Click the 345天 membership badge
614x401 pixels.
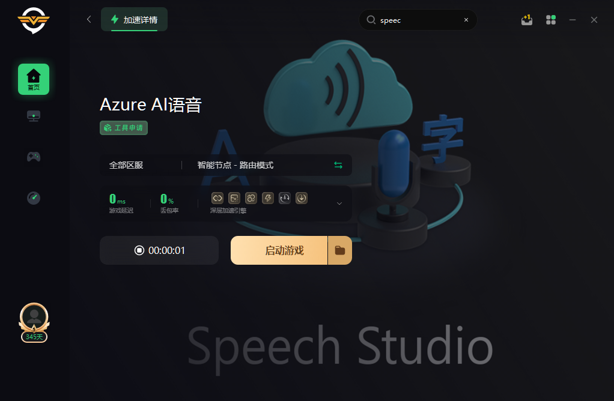34,337
